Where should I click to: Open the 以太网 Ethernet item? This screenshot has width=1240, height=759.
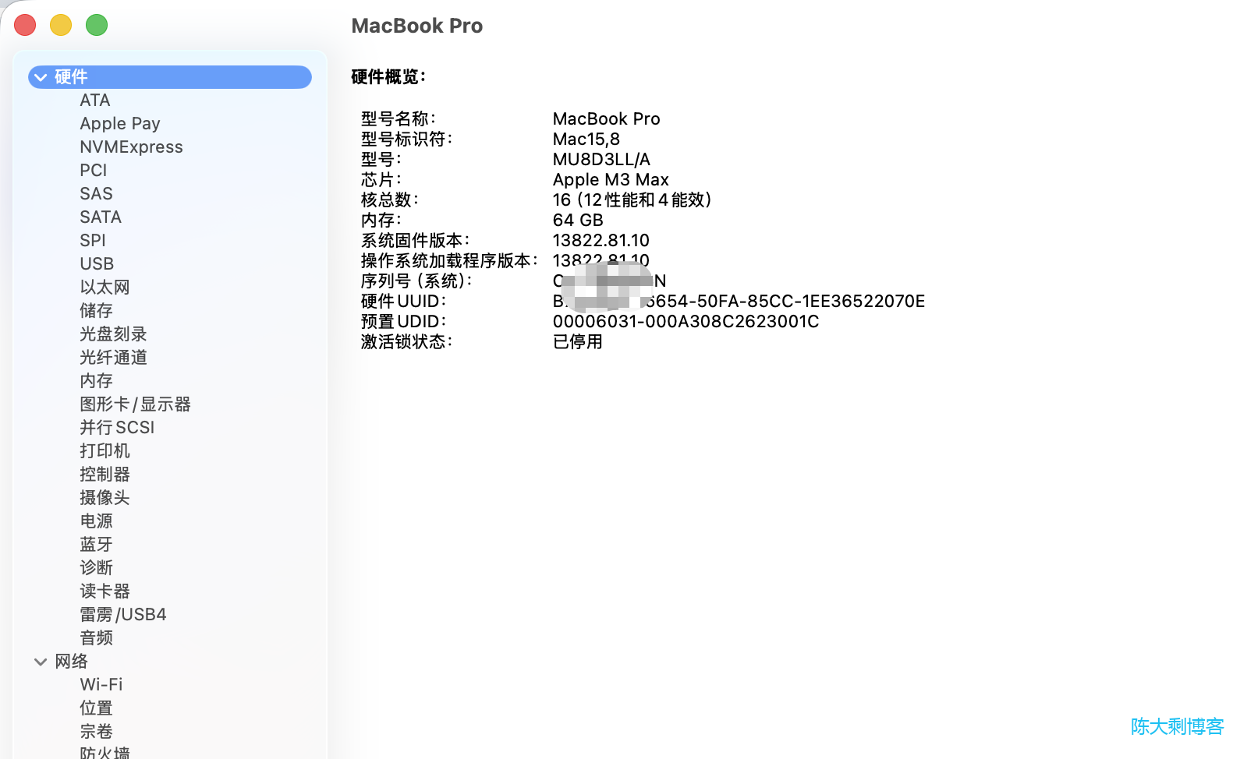[105, 288]
